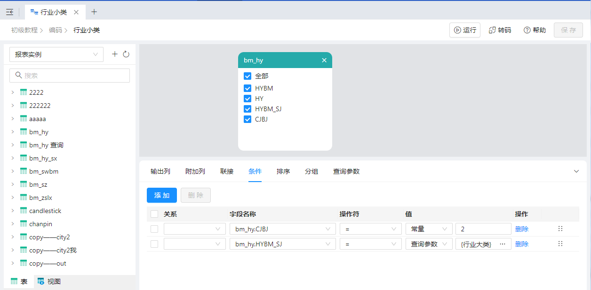
Task: Open ellipsis picker for 行业大类 parameter
Action: [x=502, y=244]
